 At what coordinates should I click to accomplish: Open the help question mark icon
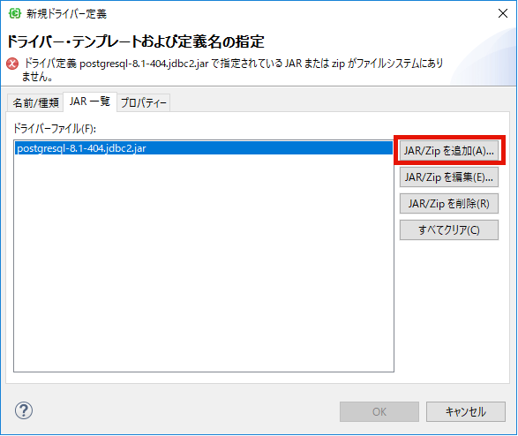click(x=24, y=410)
